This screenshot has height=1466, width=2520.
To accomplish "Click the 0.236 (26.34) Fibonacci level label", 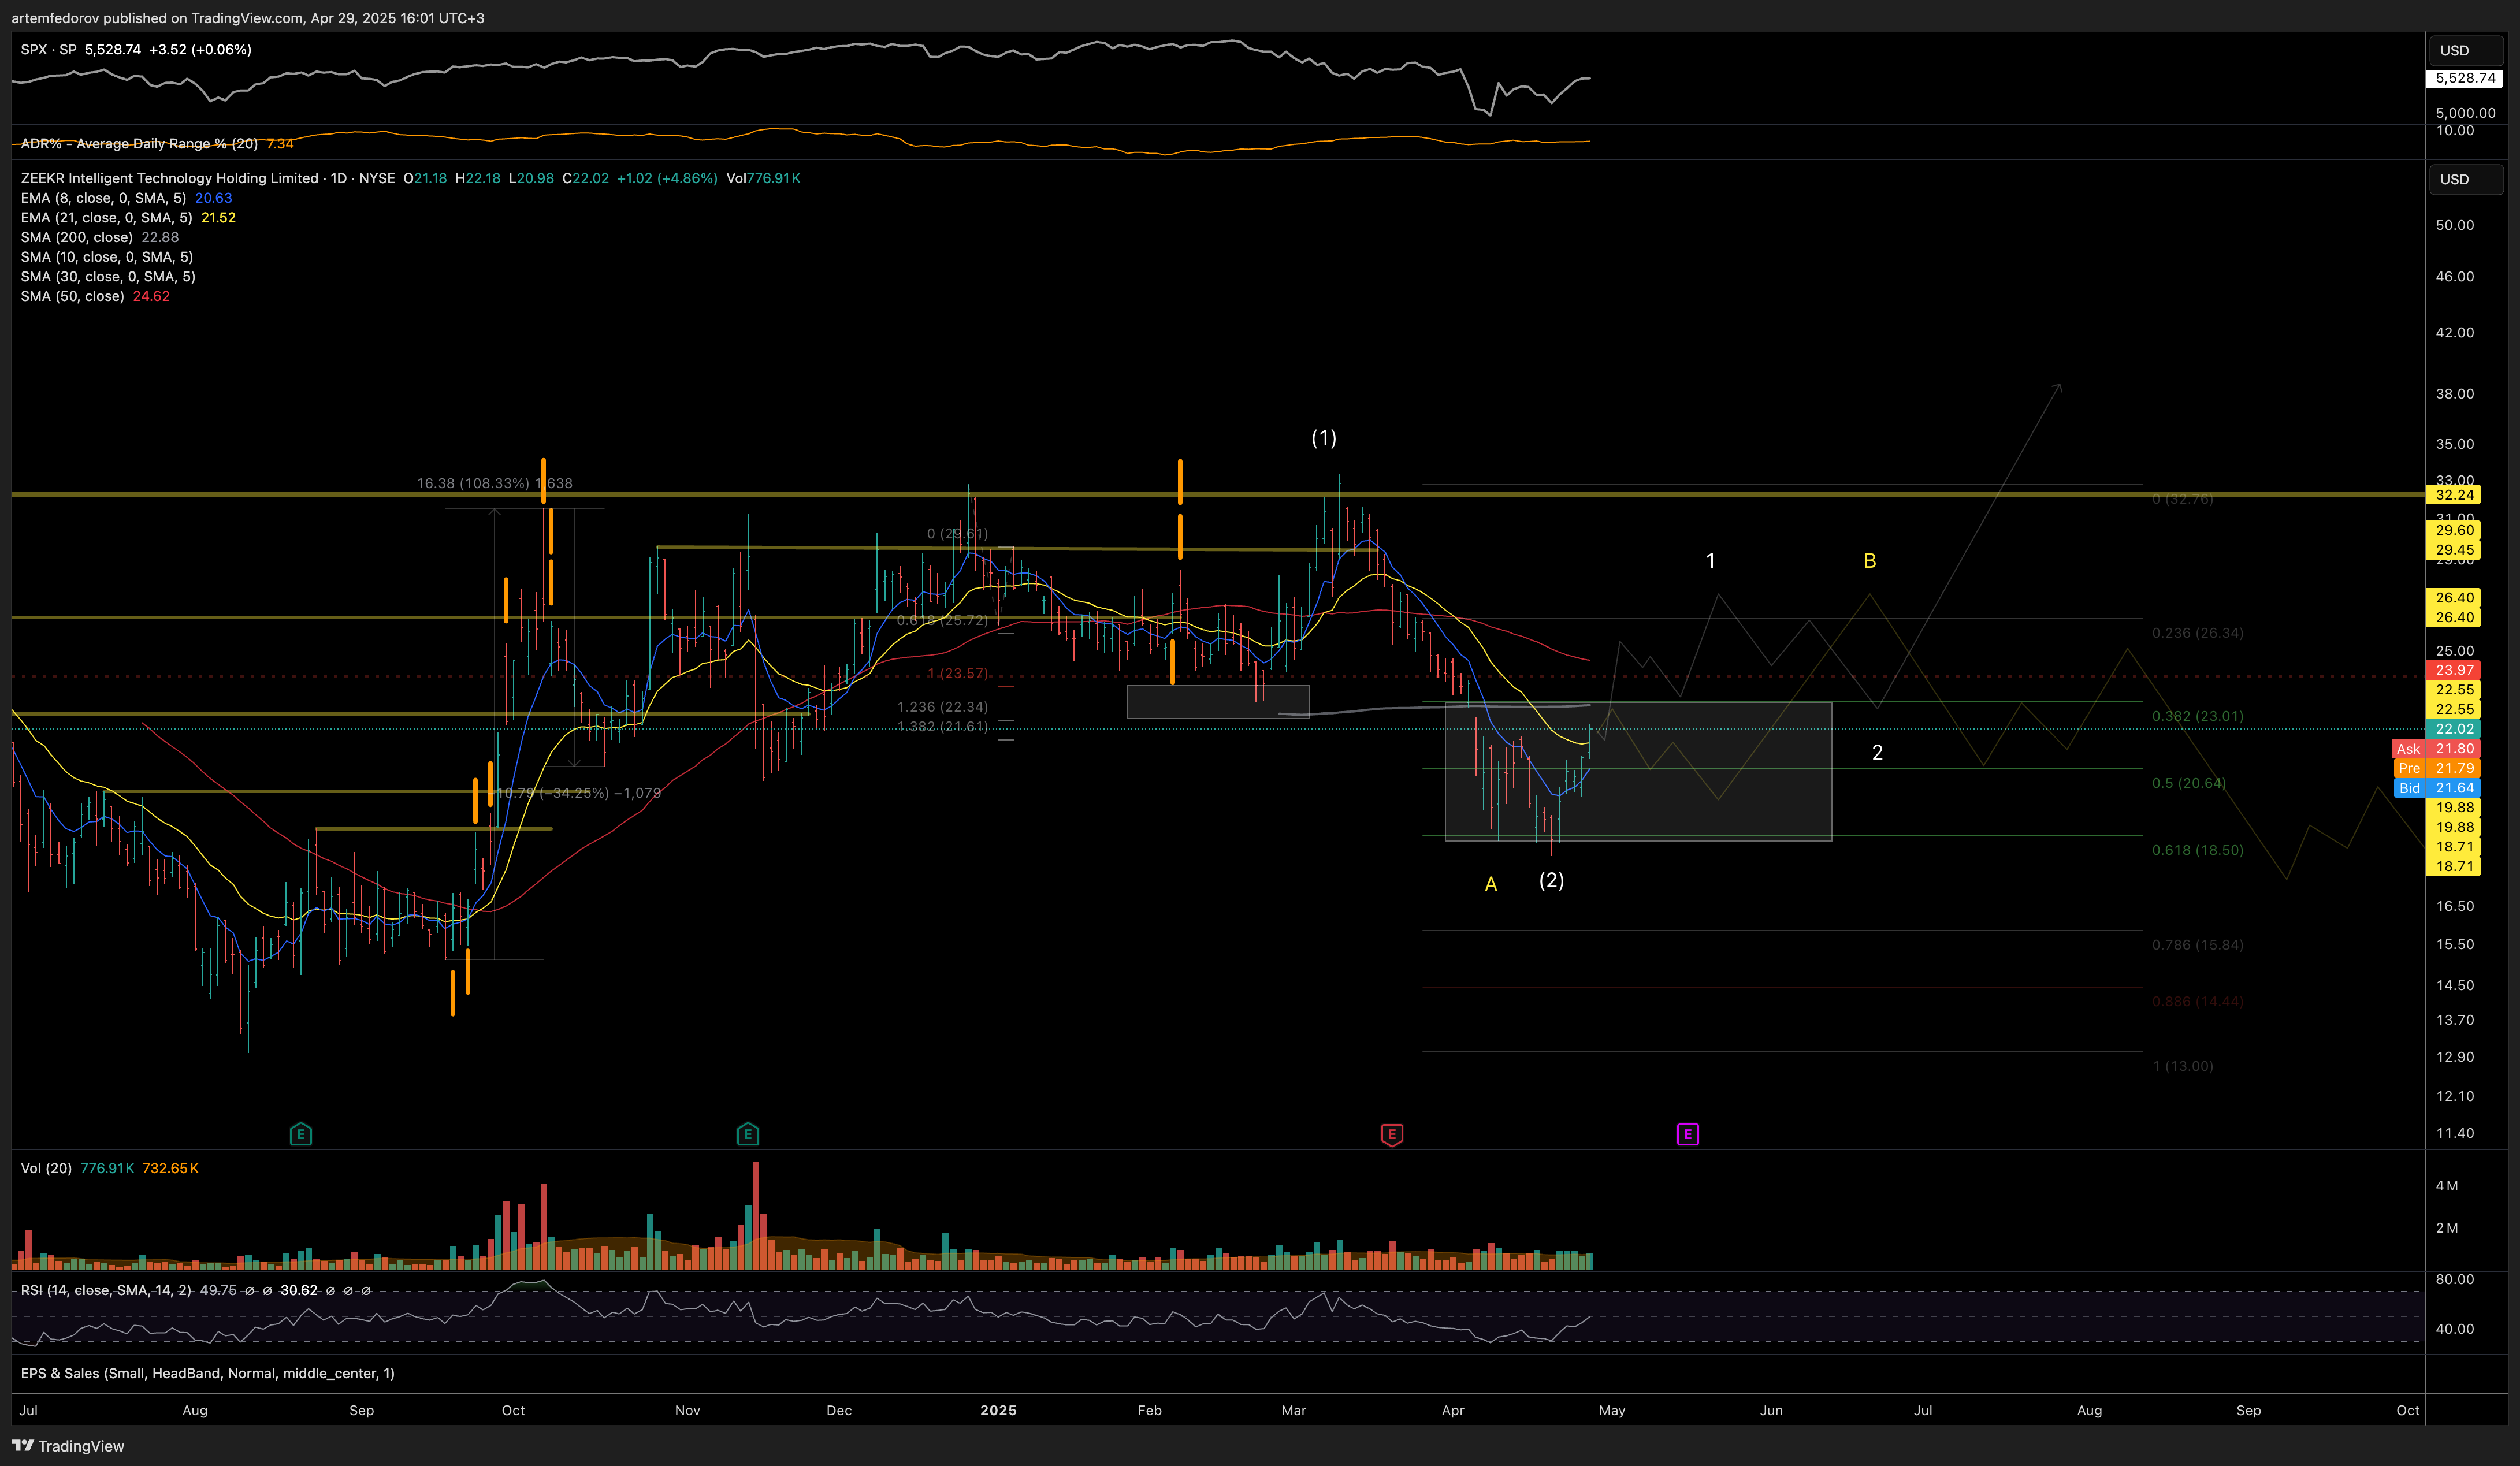I will pos(2197,633).
